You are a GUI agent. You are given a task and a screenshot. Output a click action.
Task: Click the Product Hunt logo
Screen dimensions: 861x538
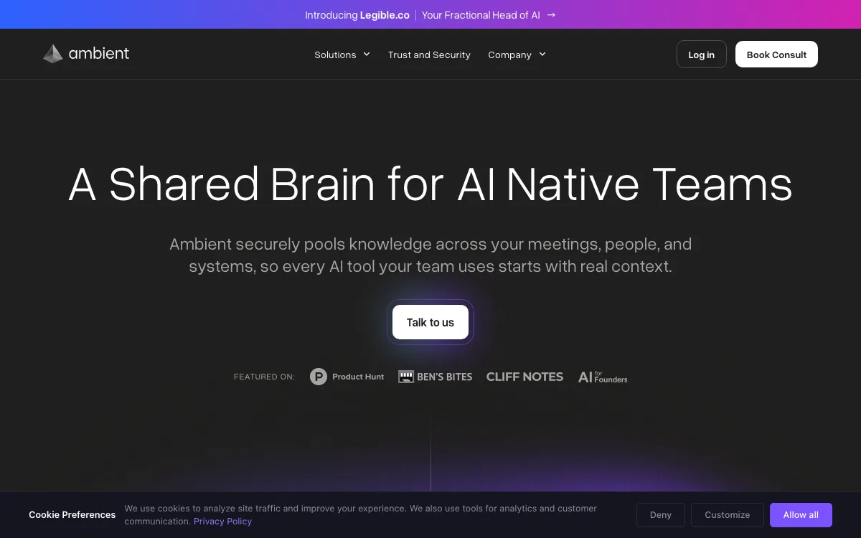[x=347, y=377]
